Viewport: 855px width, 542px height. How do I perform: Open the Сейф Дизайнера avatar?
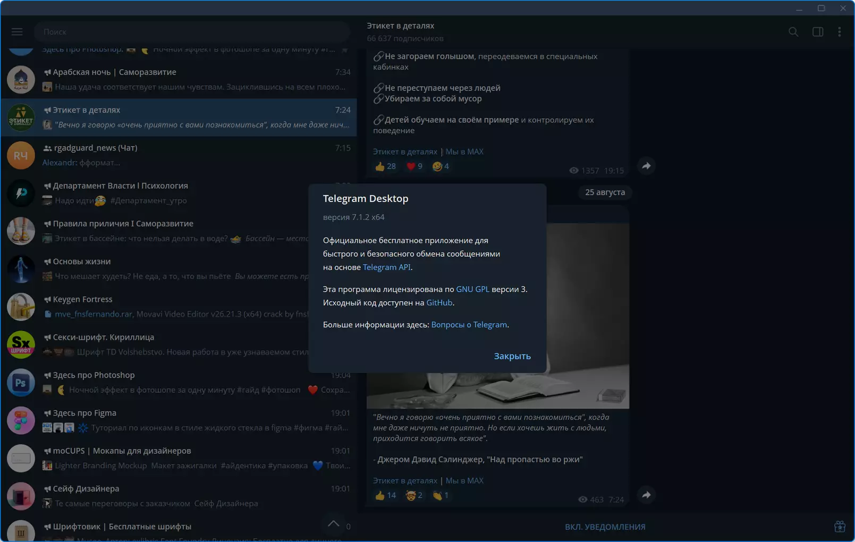[21, 496]
